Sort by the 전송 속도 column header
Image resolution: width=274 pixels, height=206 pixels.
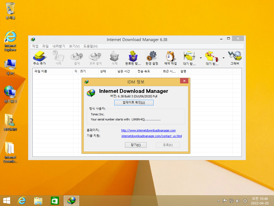(x=148, y=71)
